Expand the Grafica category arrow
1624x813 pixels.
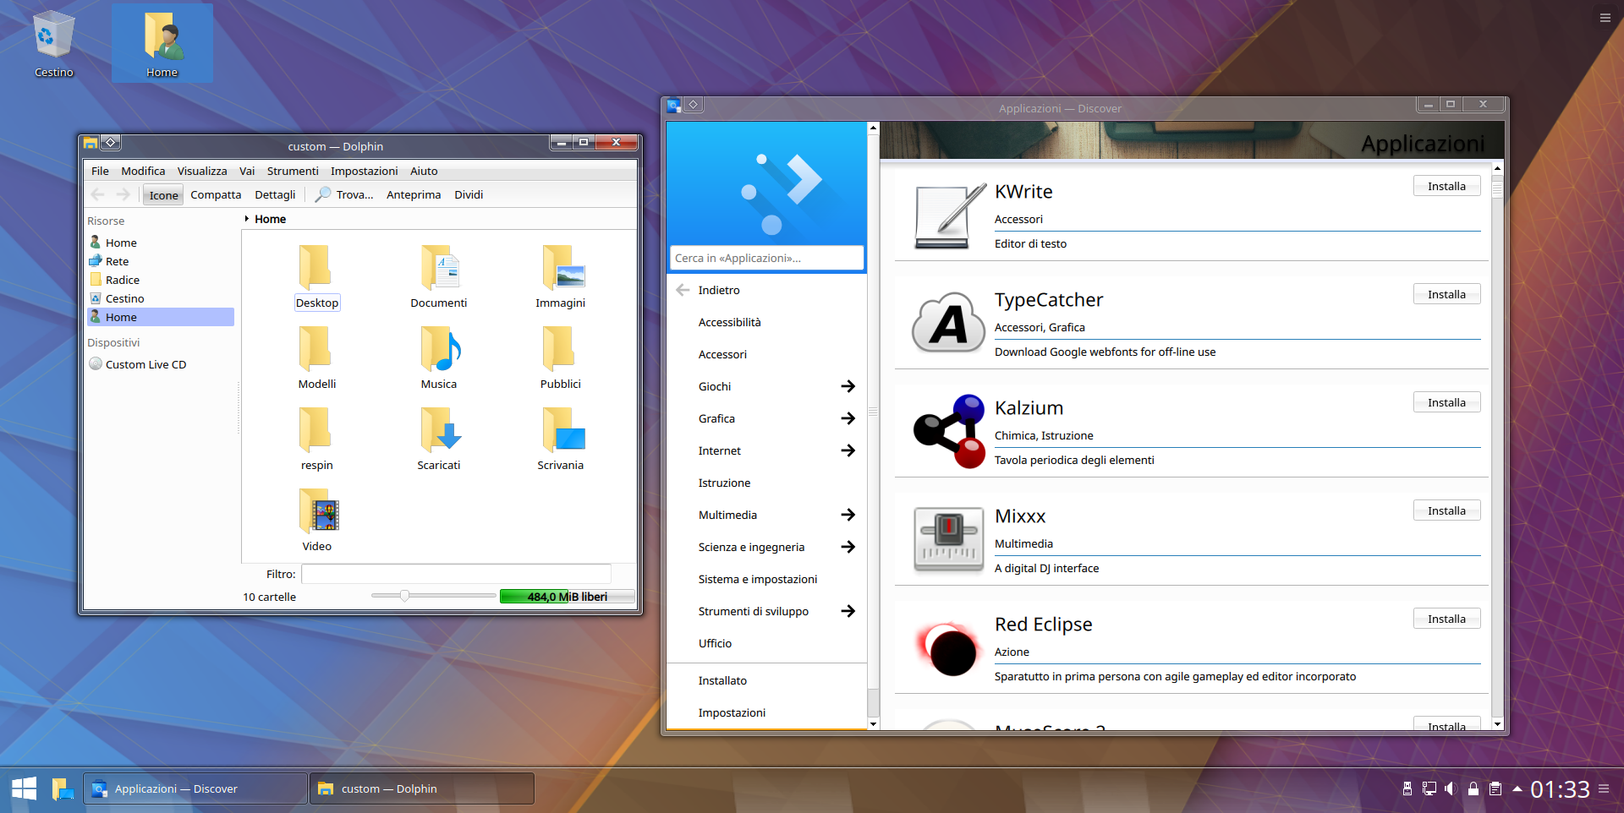pyautogui.click(x=848, y=418)
